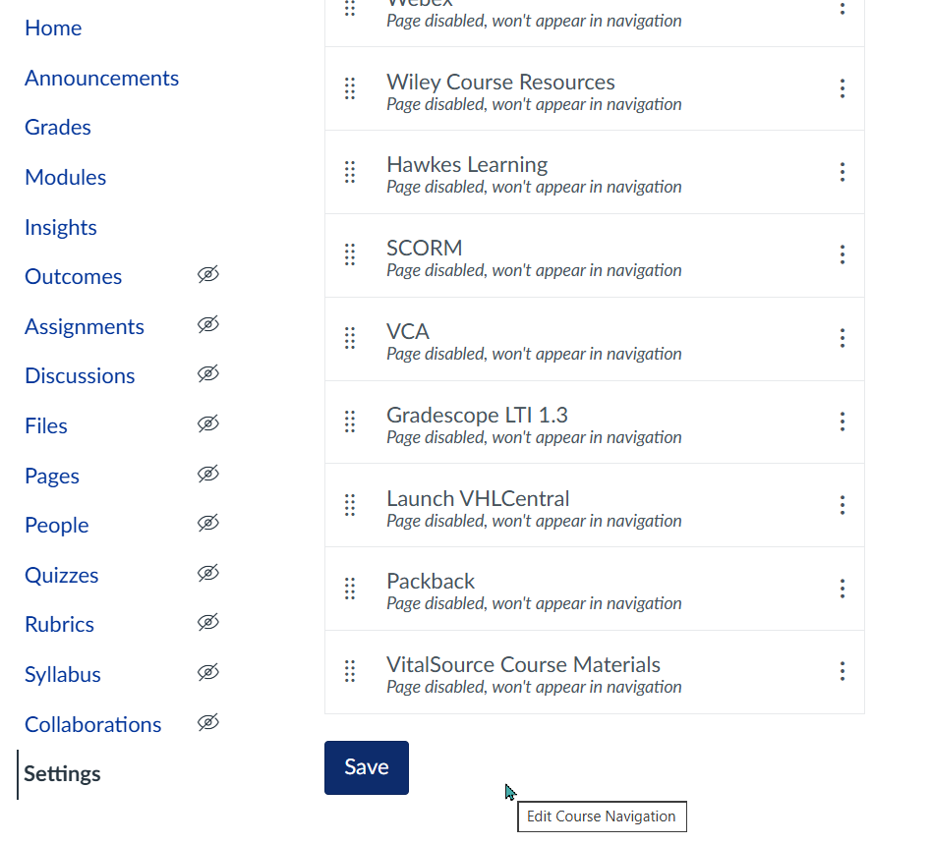Open the options menu for Webex
The image size is (930, 844).
[x=843, y=8]
